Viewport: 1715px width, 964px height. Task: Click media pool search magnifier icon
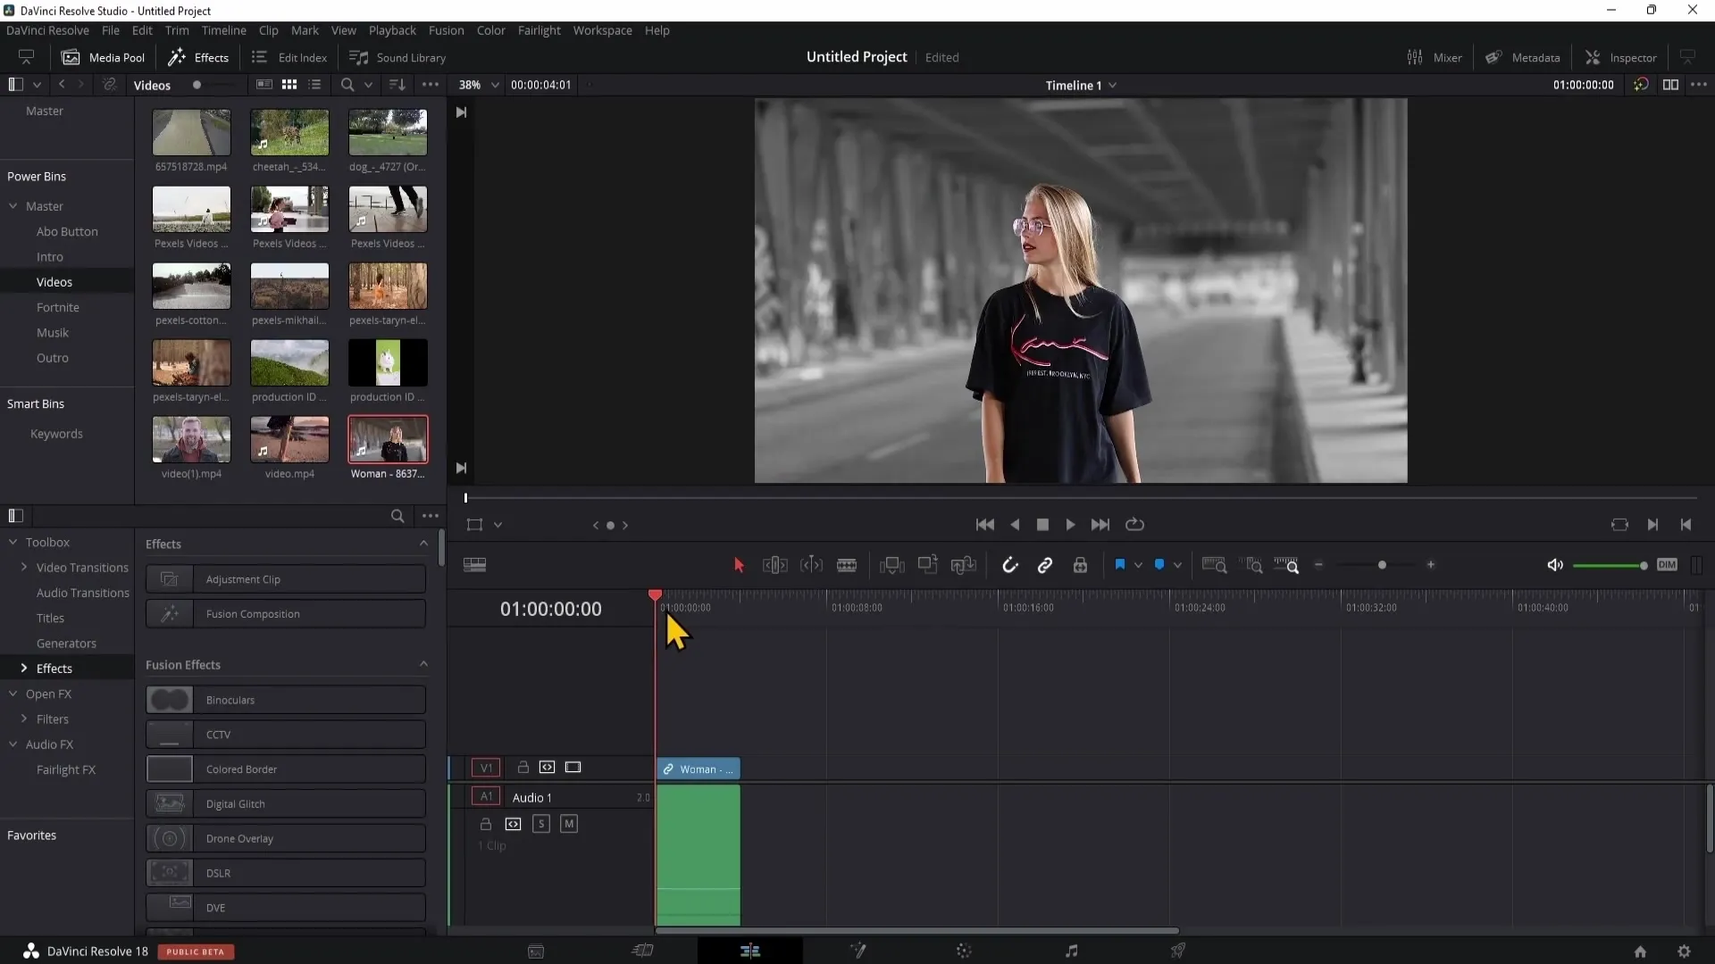click(x=347, y=85)
